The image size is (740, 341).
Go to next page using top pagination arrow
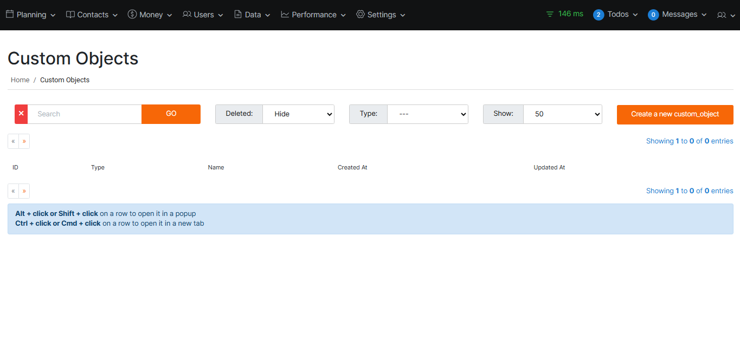tap(24, 141)
